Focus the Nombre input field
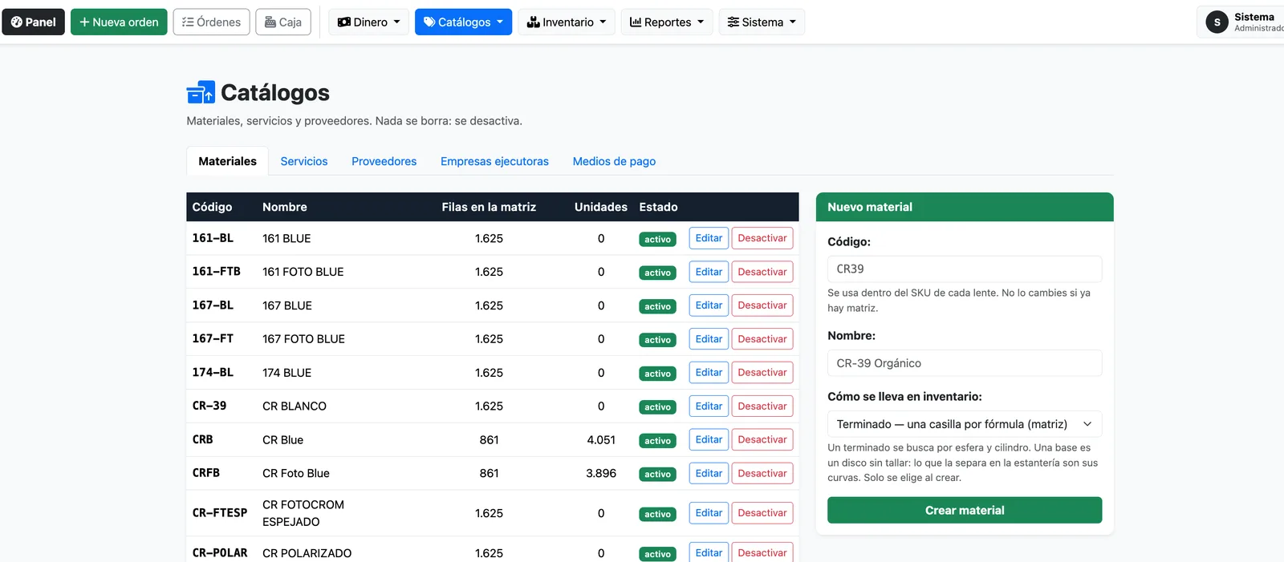This screenshot has height=562, width=1284. pos(965,363)
